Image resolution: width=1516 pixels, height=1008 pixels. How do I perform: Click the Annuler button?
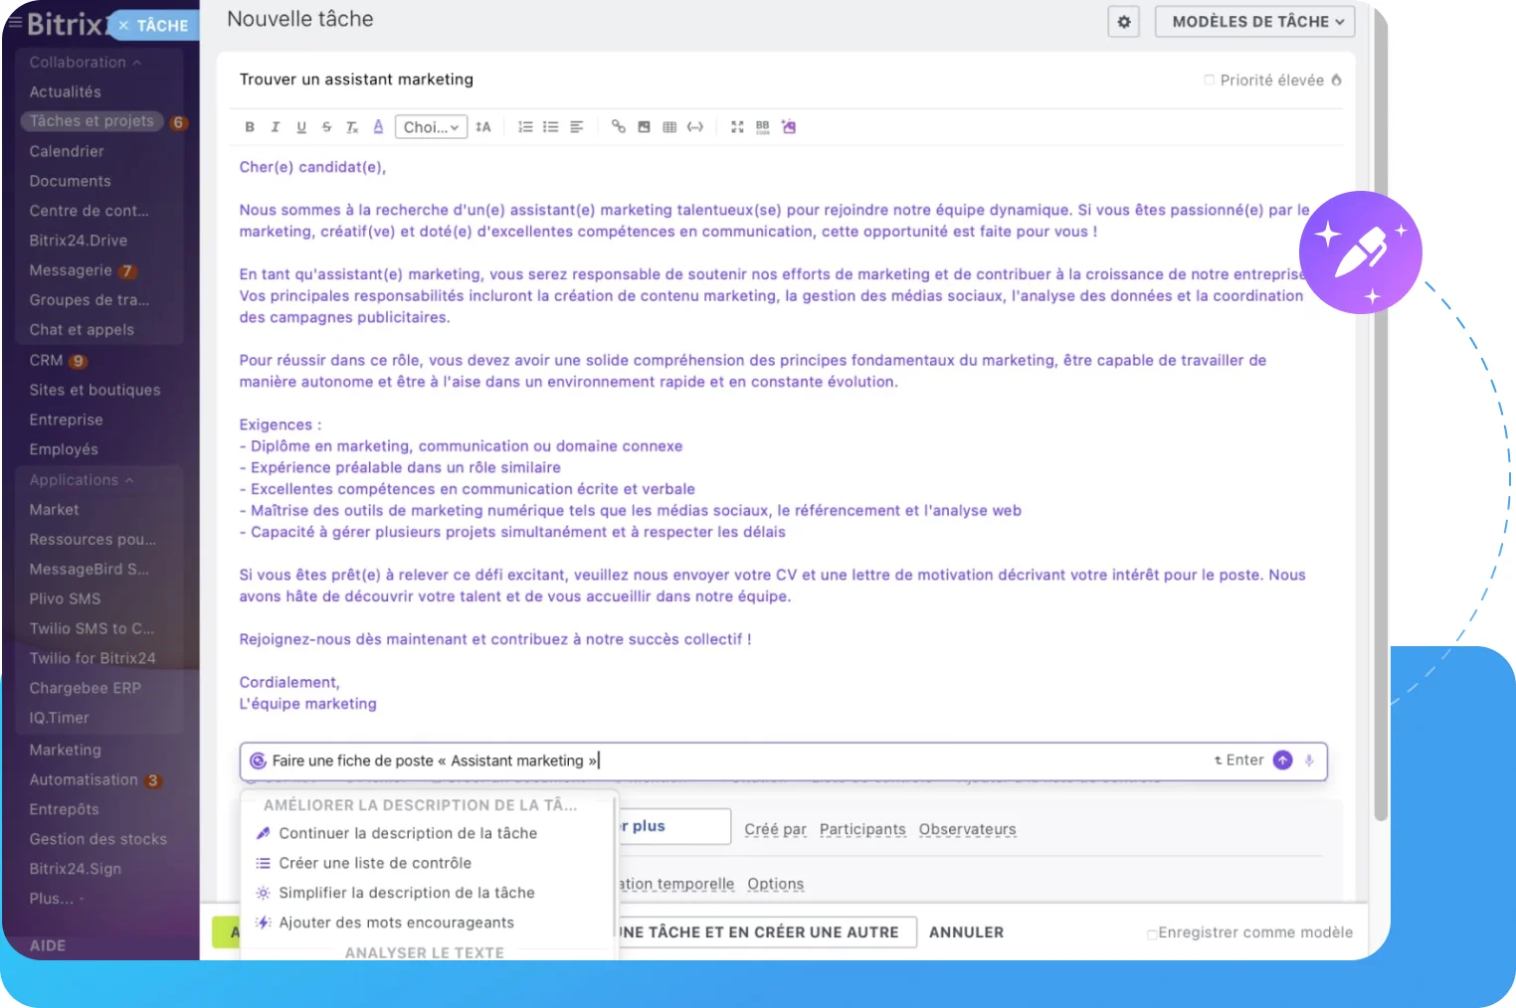tap(965, 932)
